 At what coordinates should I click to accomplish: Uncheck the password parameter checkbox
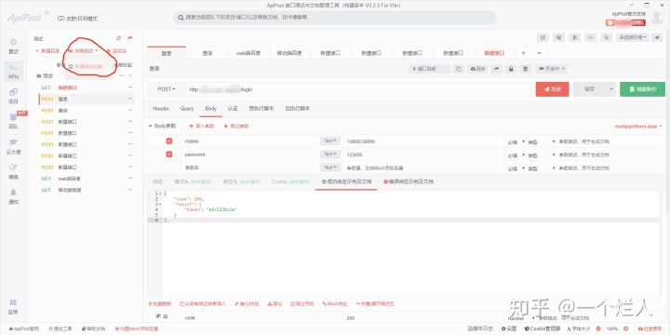click(168, 154)
